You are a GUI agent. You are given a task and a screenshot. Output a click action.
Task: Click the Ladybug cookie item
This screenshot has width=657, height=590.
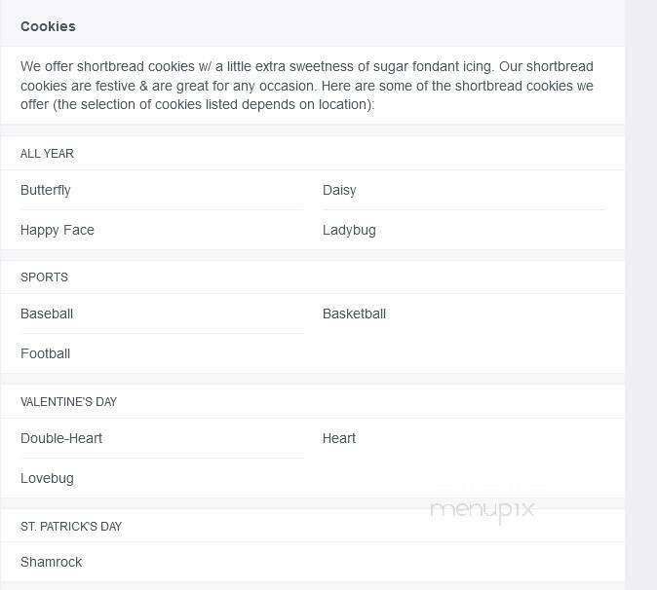[349, 231]
